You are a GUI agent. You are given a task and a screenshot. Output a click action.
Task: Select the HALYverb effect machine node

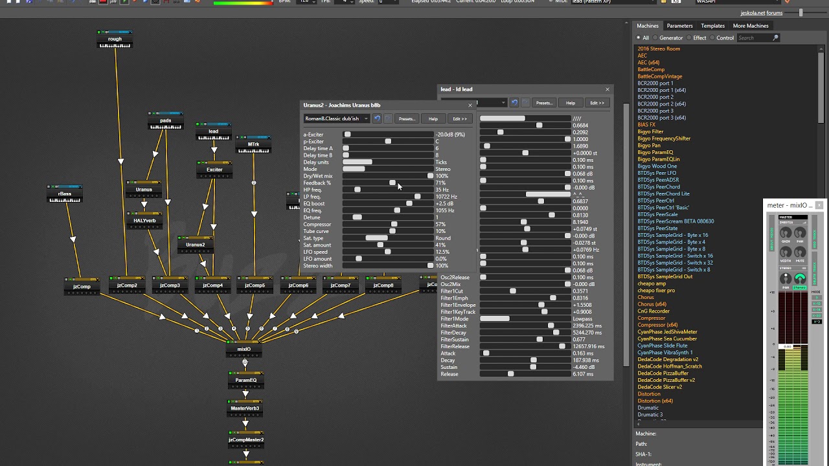point(144,221)
